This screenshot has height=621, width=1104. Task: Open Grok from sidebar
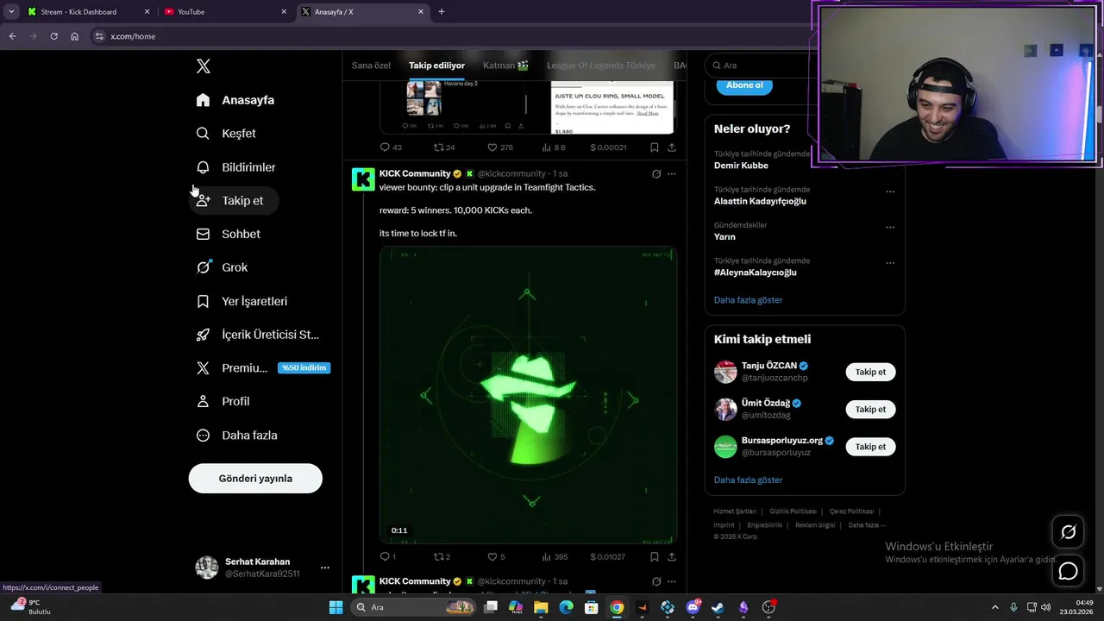pos(222,267)
